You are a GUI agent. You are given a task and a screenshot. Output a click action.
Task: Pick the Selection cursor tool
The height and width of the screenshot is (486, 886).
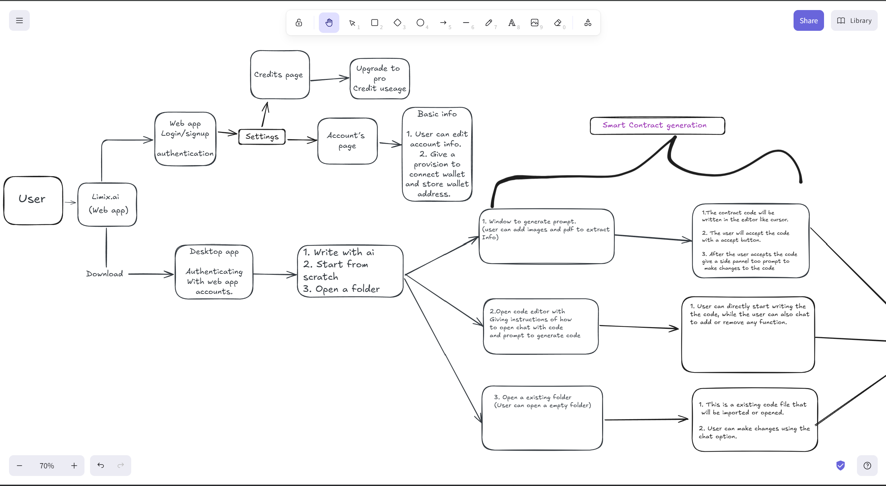tap(352, 22)
